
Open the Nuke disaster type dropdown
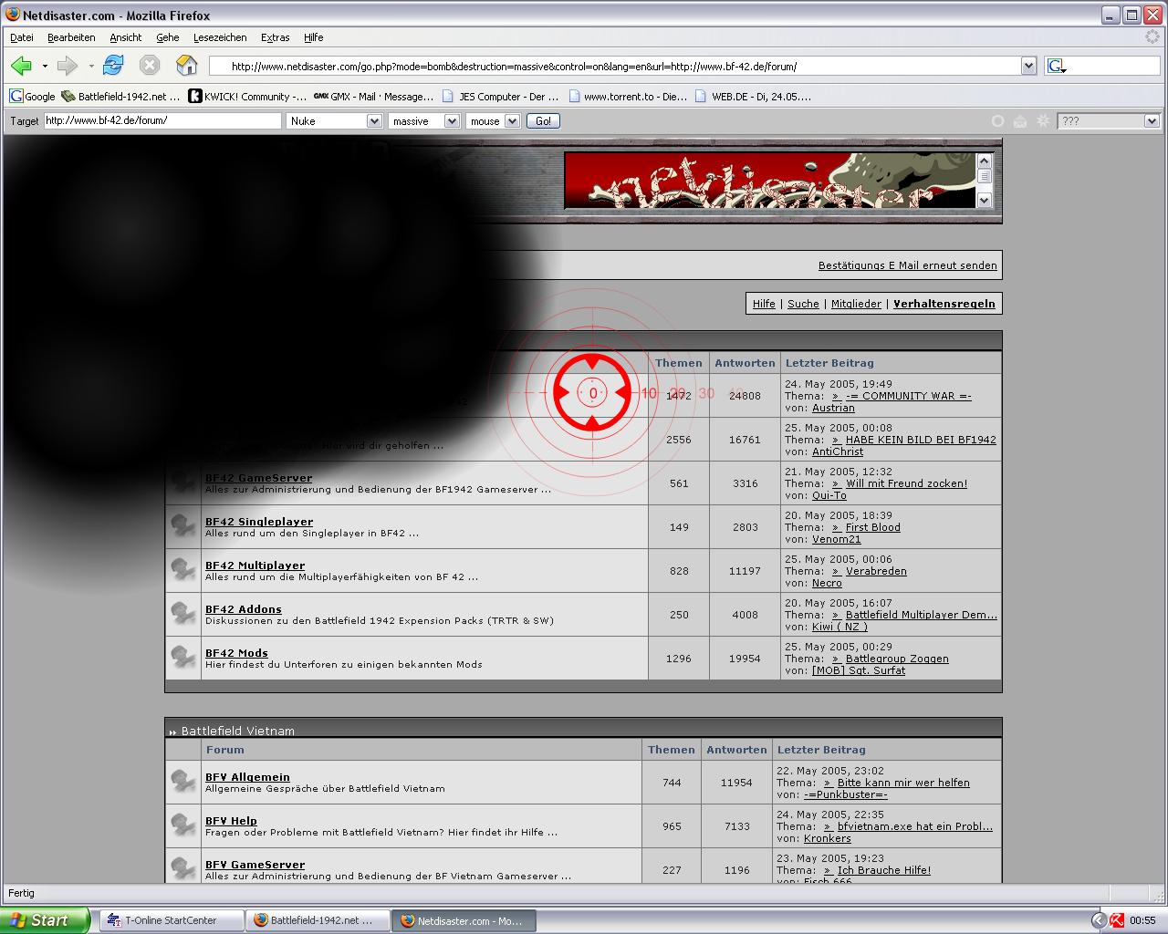pos(334,120)
